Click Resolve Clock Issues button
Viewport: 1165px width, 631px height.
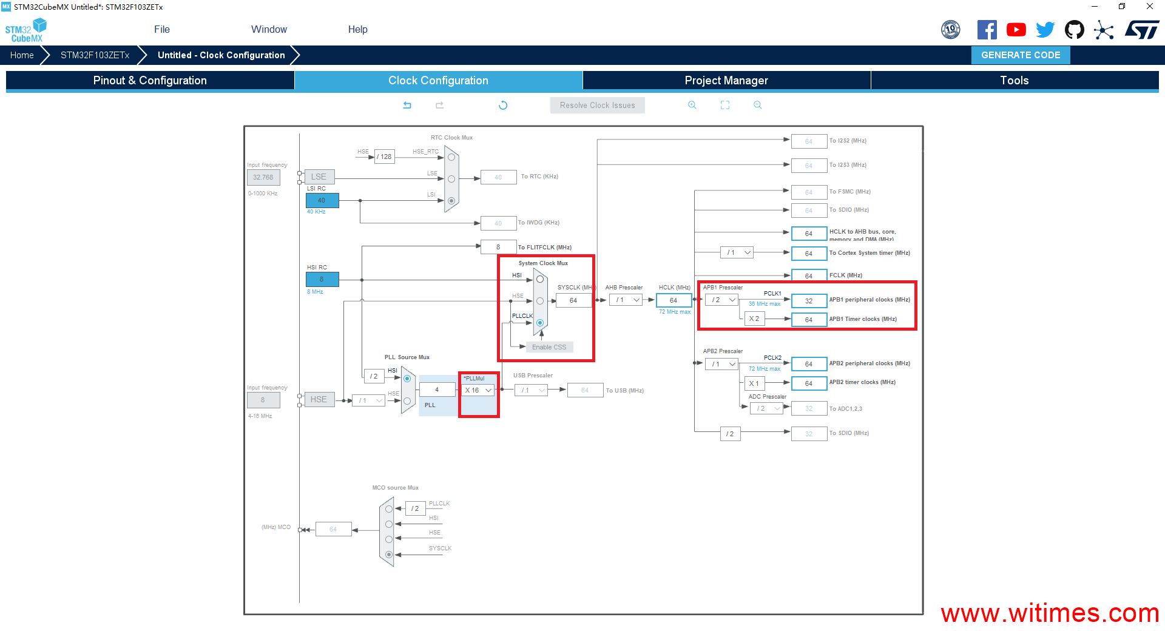[x=598, y=105]
